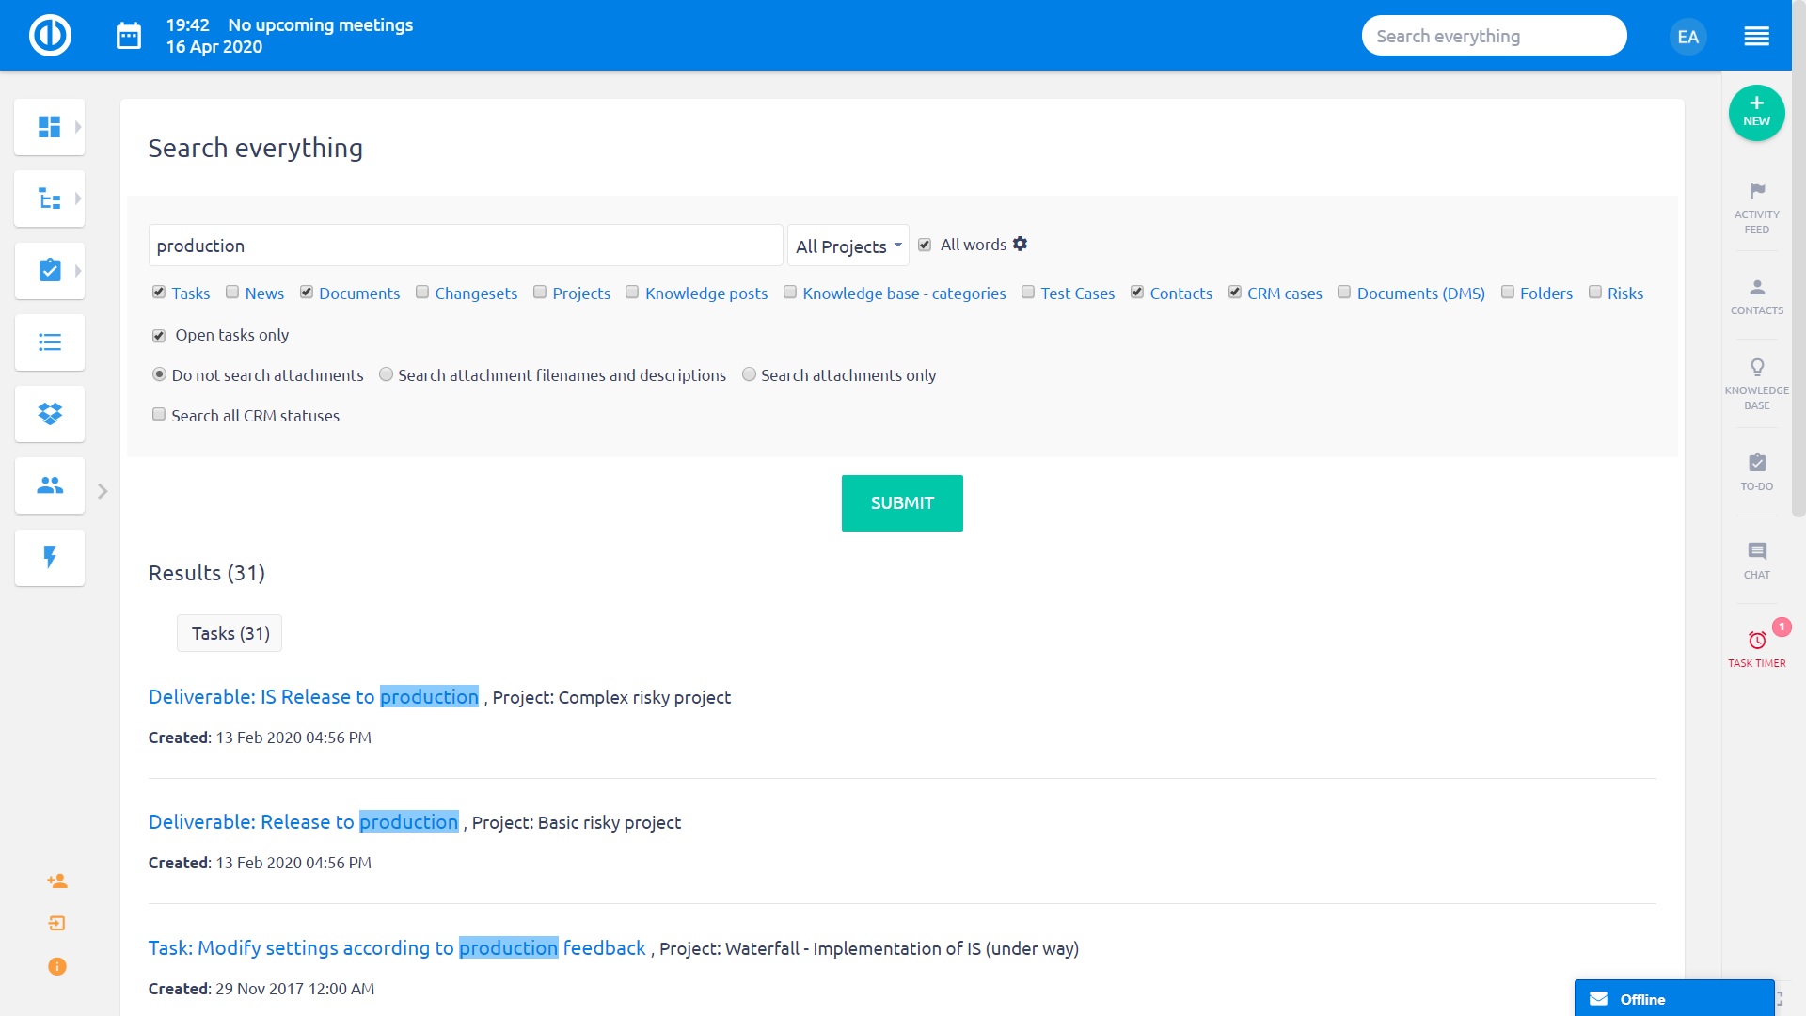This screenshot has height=1016, width=1806.
Task: Open the calendar meetings icon
Action: pos(129,36)
